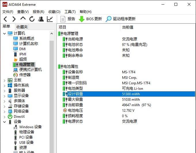The height and width of the screenshot is (153, 196).
Task: Click the 多媒体 speaker icon
Action: coord(10,101)
